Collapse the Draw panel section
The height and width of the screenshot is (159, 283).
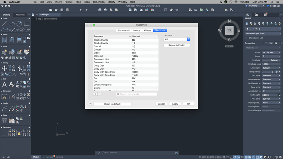point(2,18)
